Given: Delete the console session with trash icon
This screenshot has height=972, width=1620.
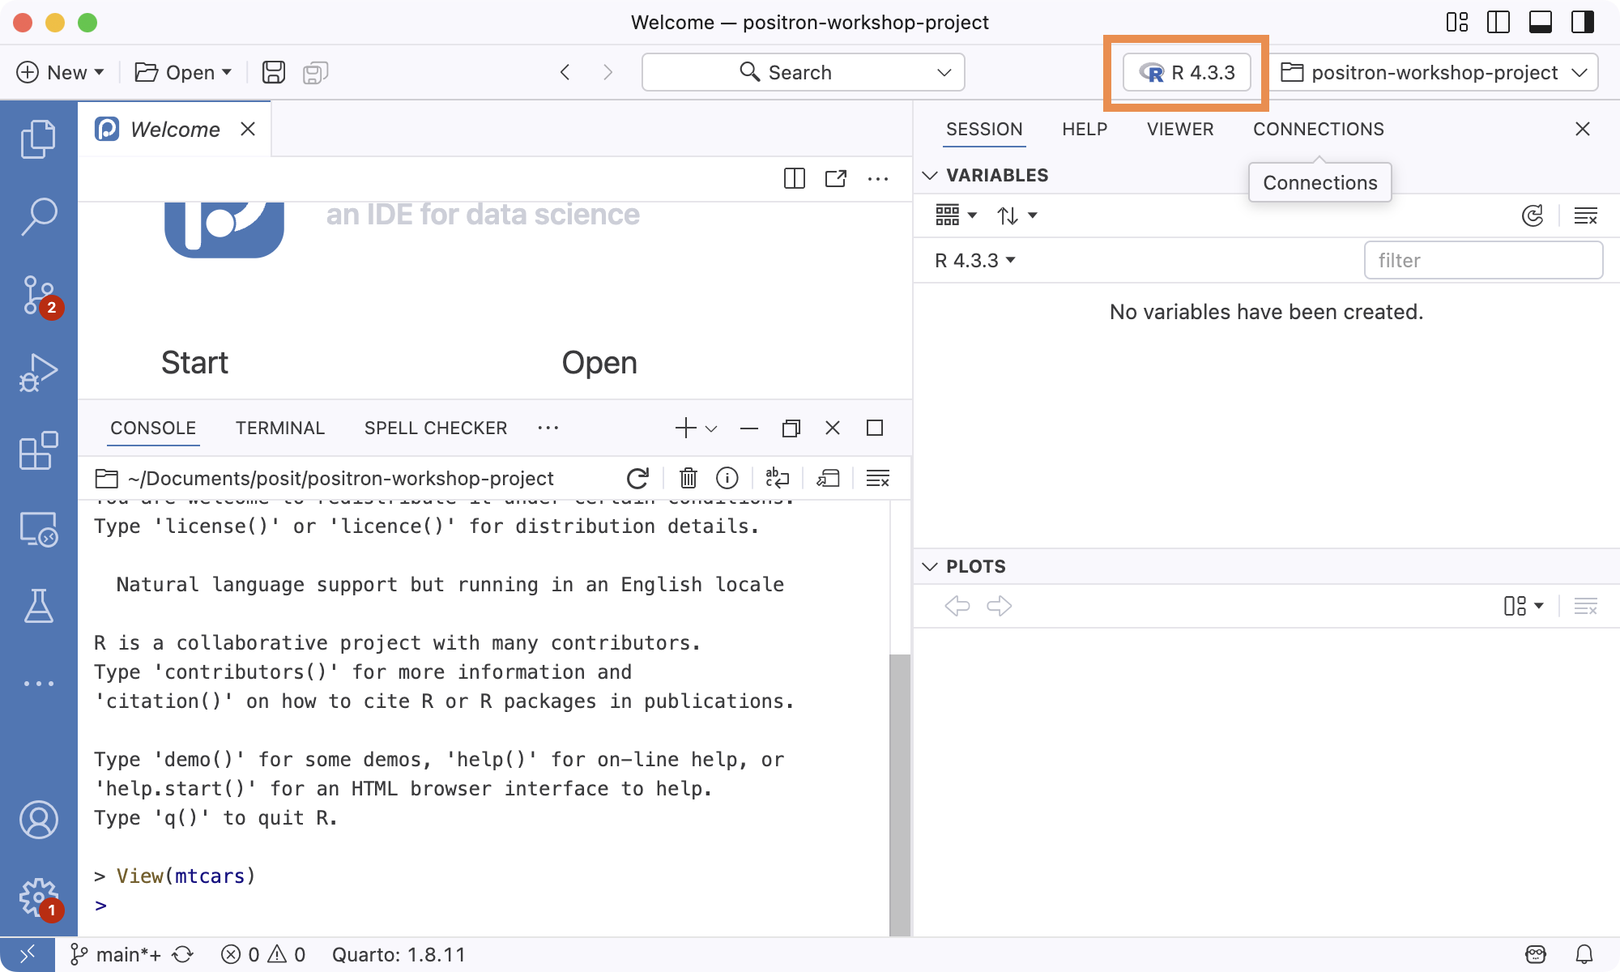Looking at the screenshot, I should coord(688,478).
